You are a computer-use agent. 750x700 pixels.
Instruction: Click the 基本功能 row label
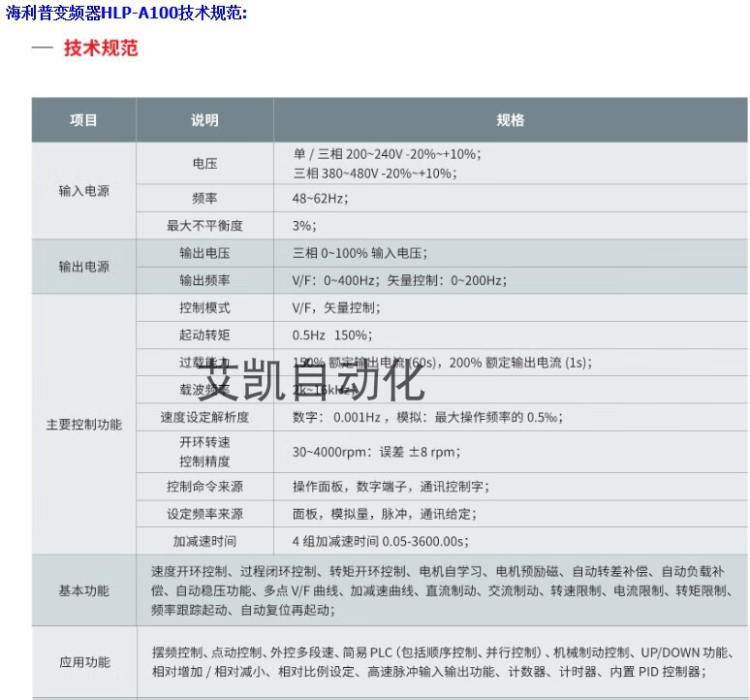[83, 590]
